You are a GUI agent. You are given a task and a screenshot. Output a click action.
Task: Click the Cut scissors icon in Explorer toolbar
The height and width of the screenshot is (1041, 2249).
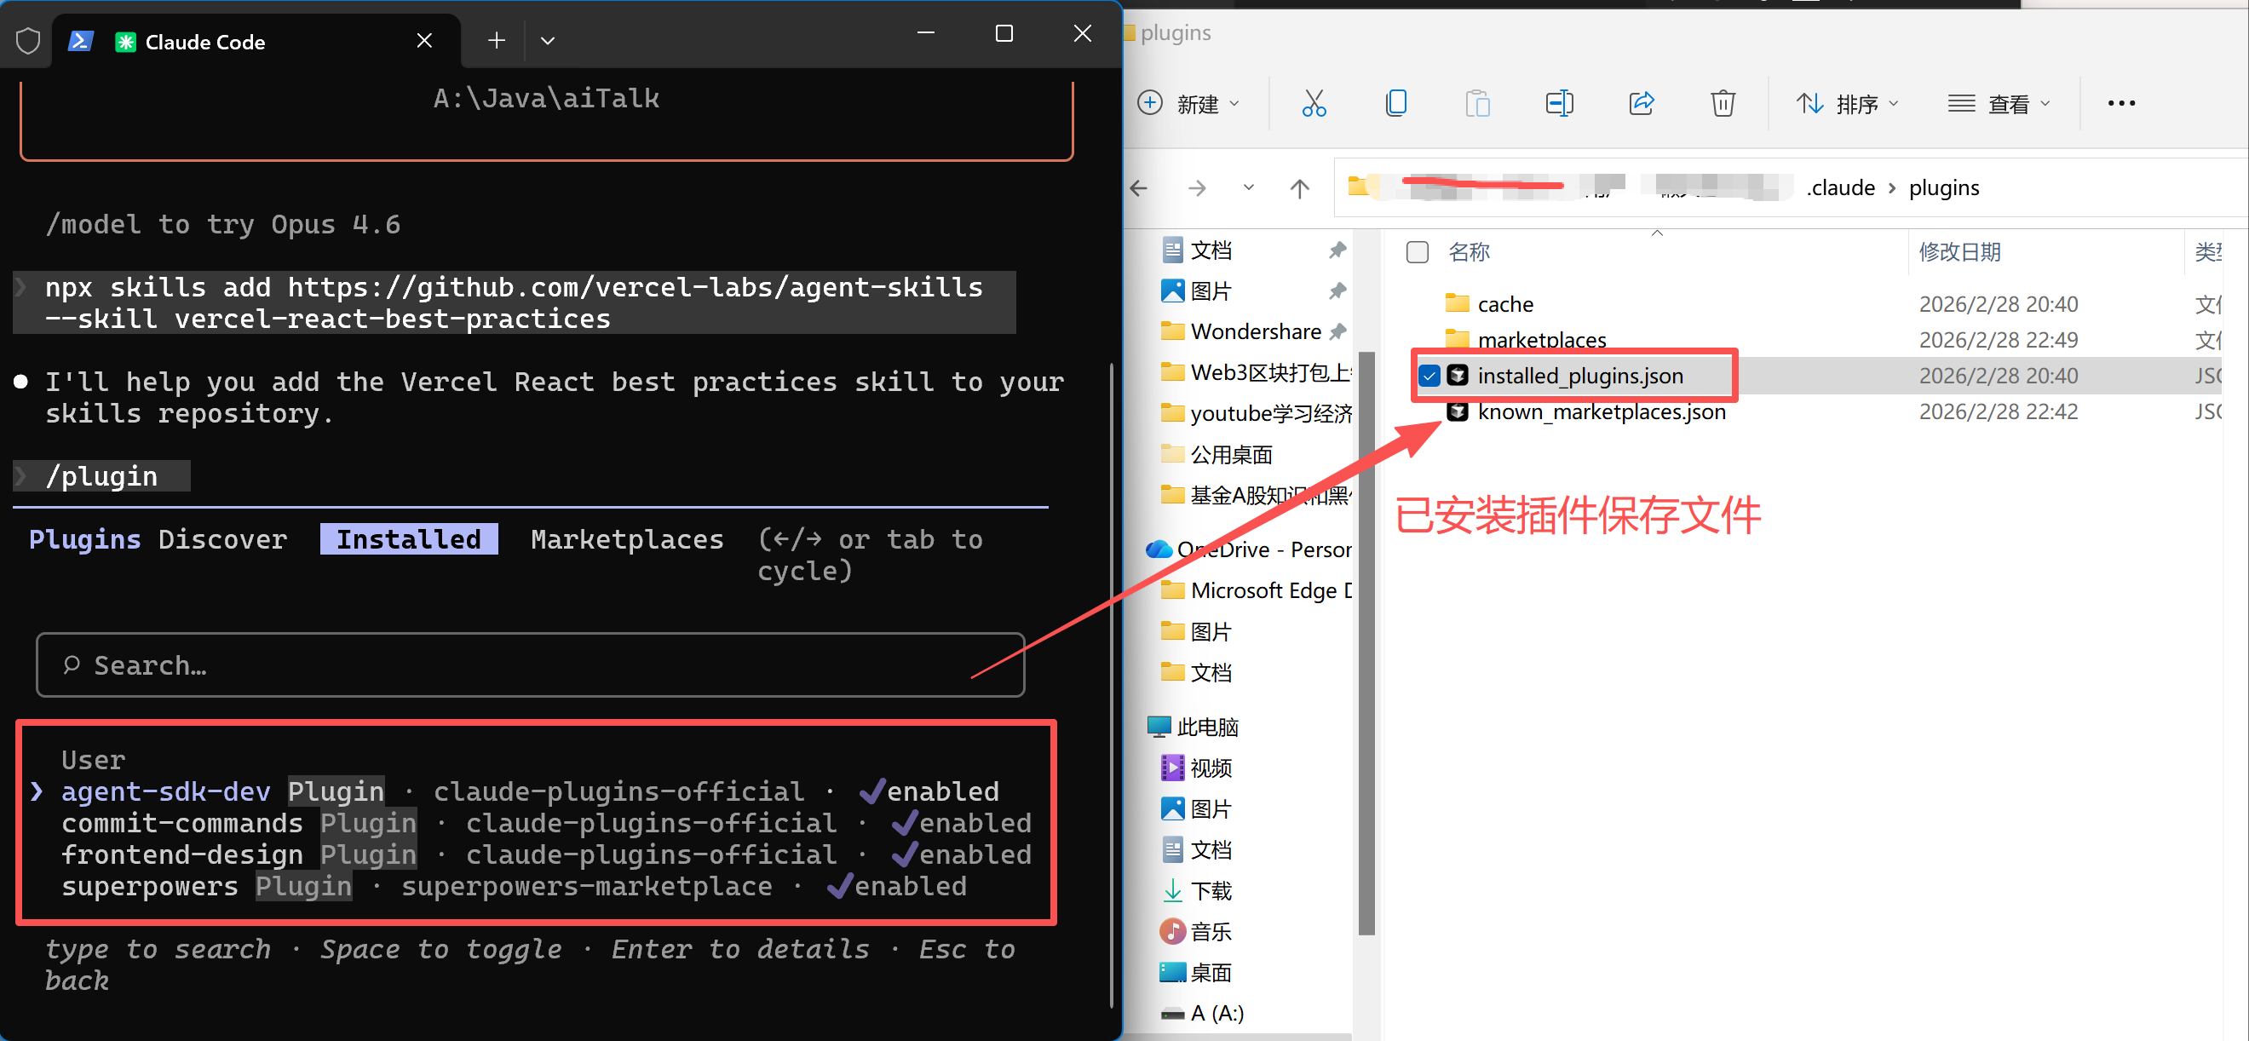coord(1313,103)
